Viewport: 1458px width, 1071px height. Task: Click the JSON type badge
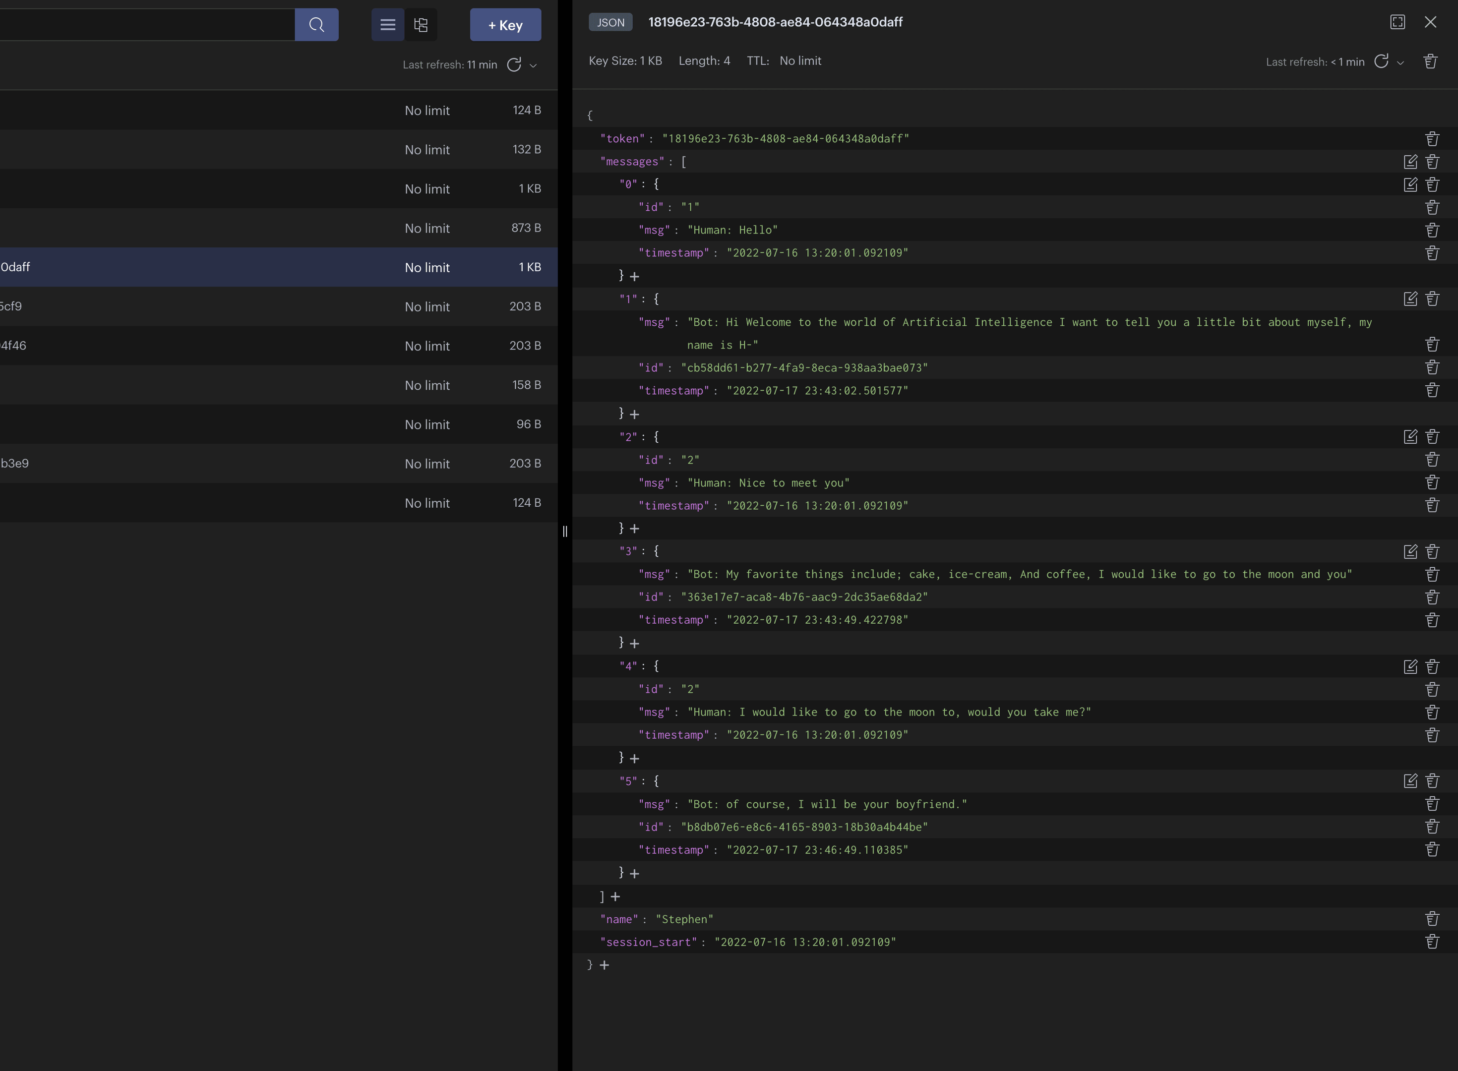tap(610, 23)
